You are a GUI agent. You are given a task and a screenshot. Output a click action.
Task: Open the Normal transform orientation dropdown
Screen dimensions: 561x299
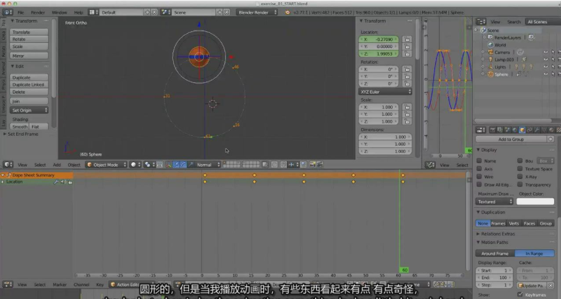click(208, 165)
